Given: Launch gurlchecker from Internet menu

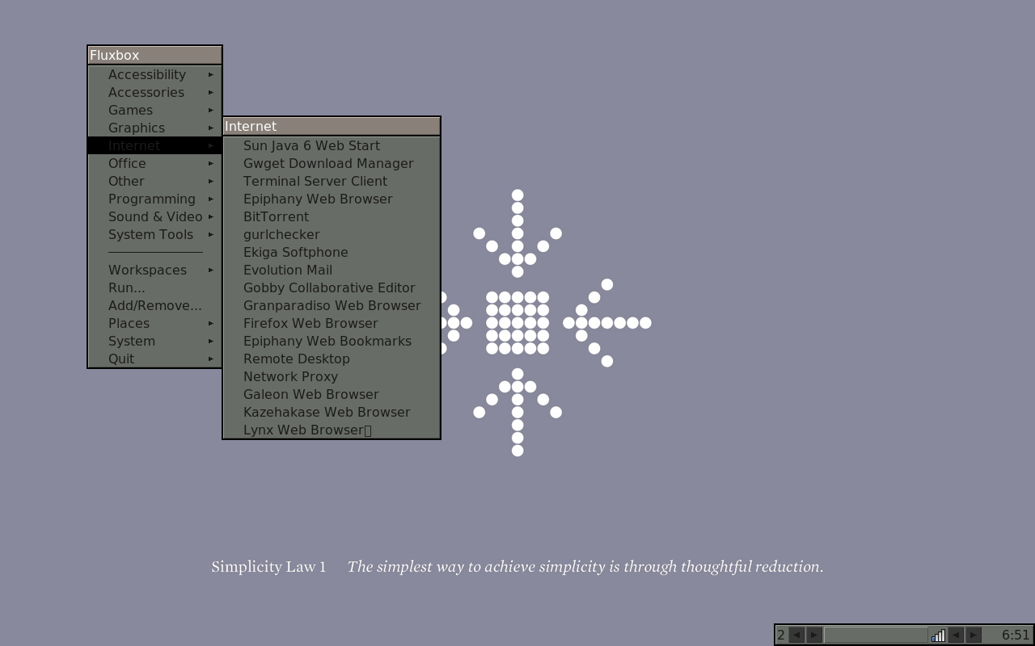Looking at the screenshot, I should pos(332,234).
